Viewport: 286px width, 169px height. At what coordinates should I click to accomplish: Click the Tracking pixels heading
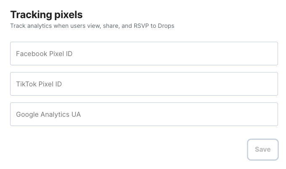coord(46,15)
